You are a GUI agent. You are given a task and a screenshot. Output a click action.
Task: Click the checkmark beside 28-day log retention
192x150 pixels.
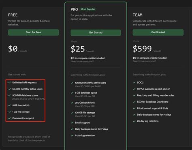coord(134,121)
